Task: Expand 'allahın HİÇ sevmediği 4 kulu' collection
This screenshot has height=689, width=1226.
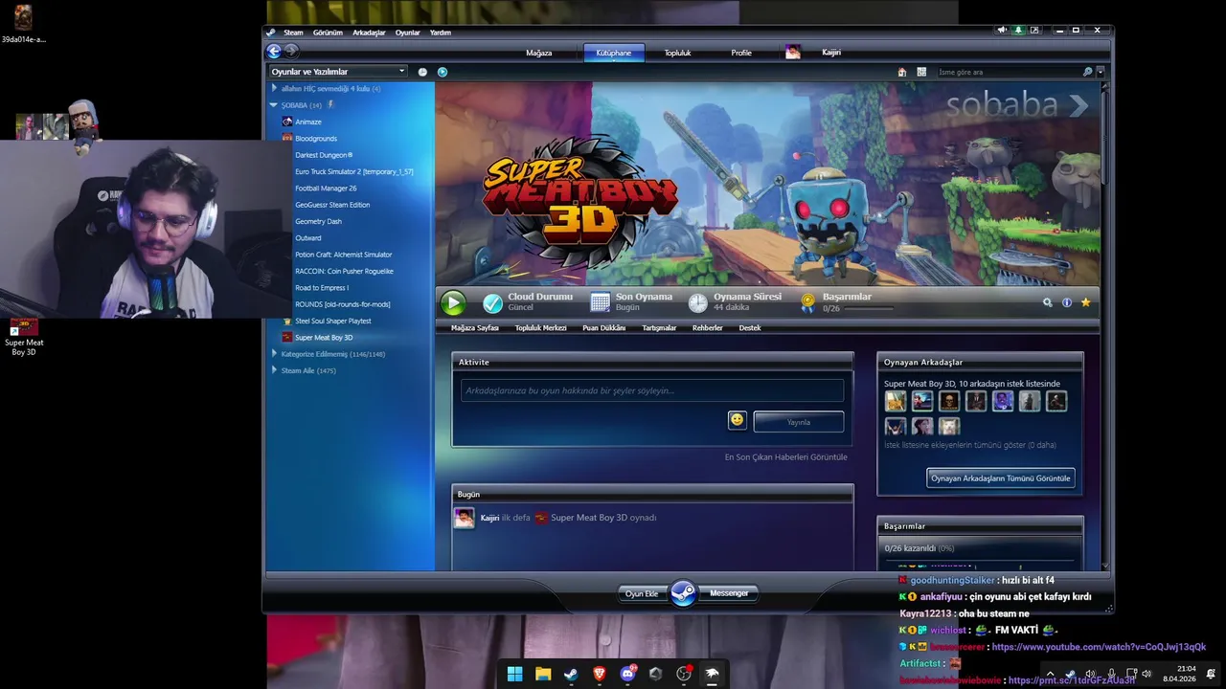Action: [x=274, y=88]
